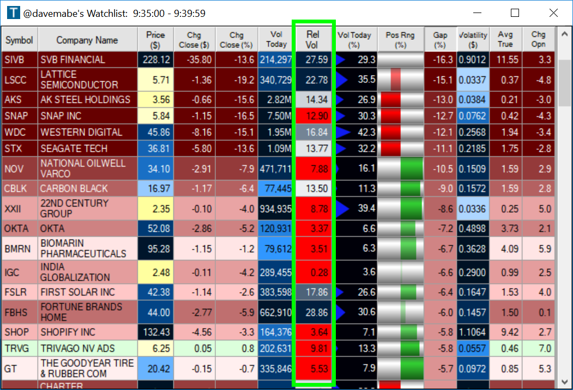Click THE GOODYEAR TIRE & RUBBER name

click(87, 368)
